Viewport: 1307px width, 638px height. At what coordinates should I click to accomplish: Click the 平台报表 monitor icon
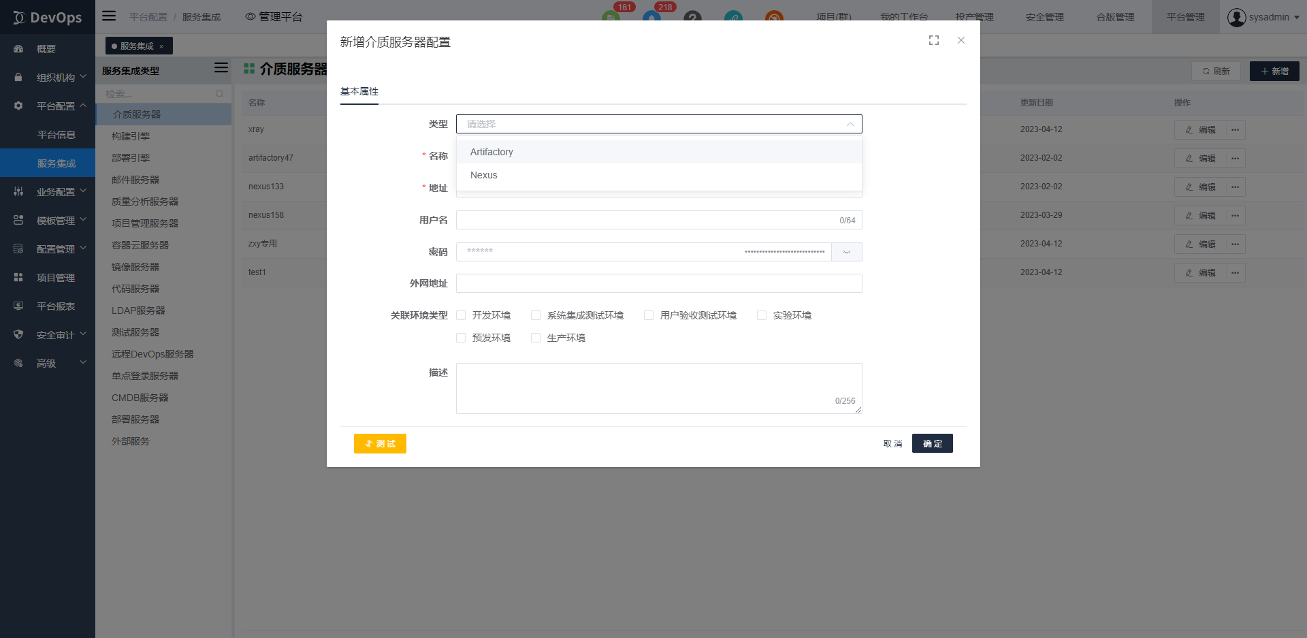pos(18,306)
